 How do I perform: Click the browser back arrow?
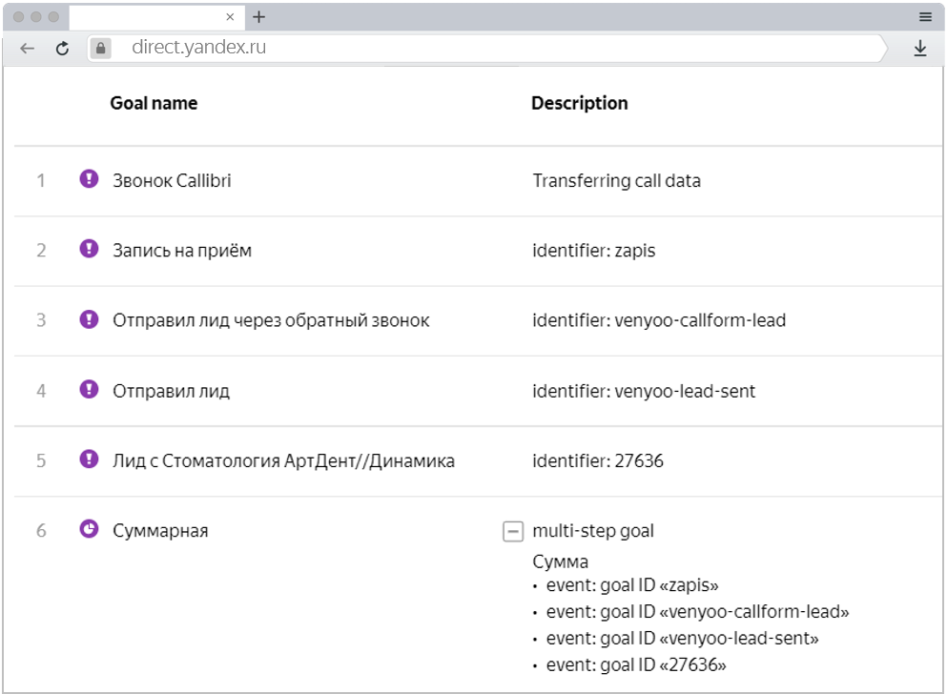[28, 49]
